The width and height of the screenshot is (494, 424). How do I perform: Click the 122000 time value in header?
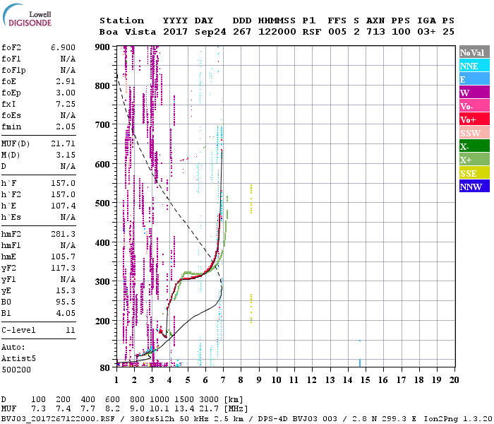coord(277,32)
